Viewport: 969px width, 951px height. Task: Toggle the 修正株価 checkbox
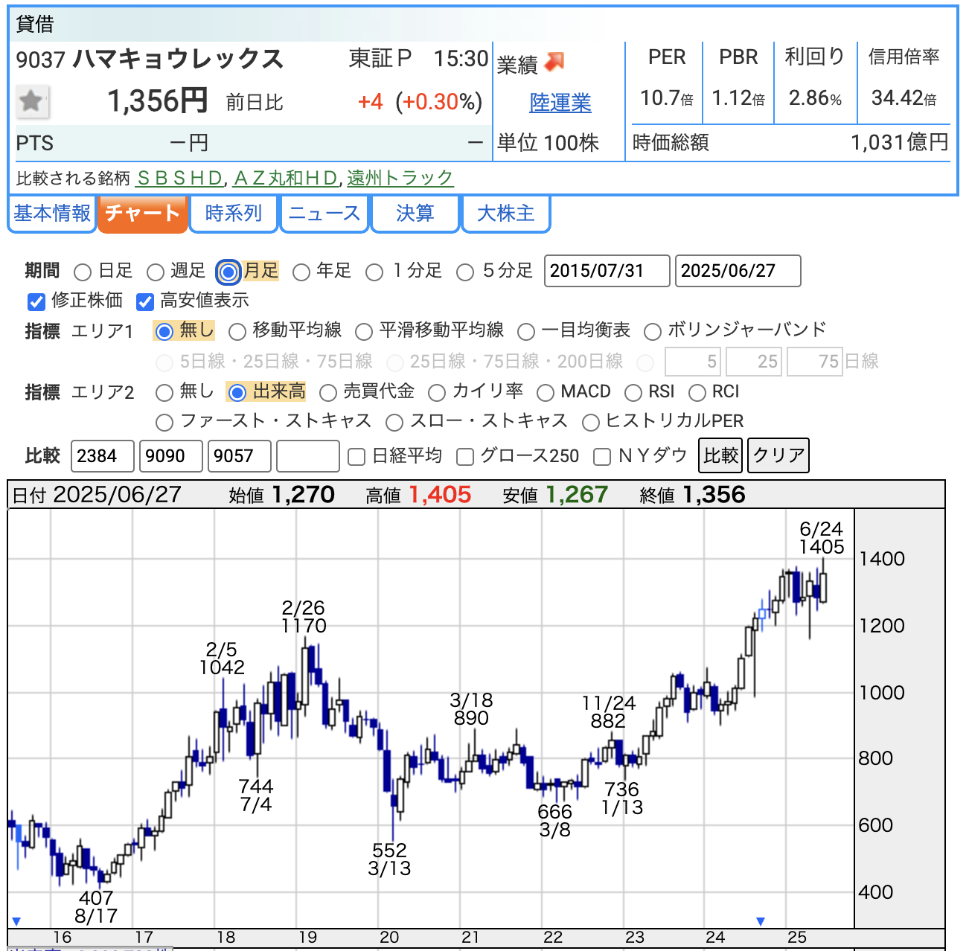36,301
